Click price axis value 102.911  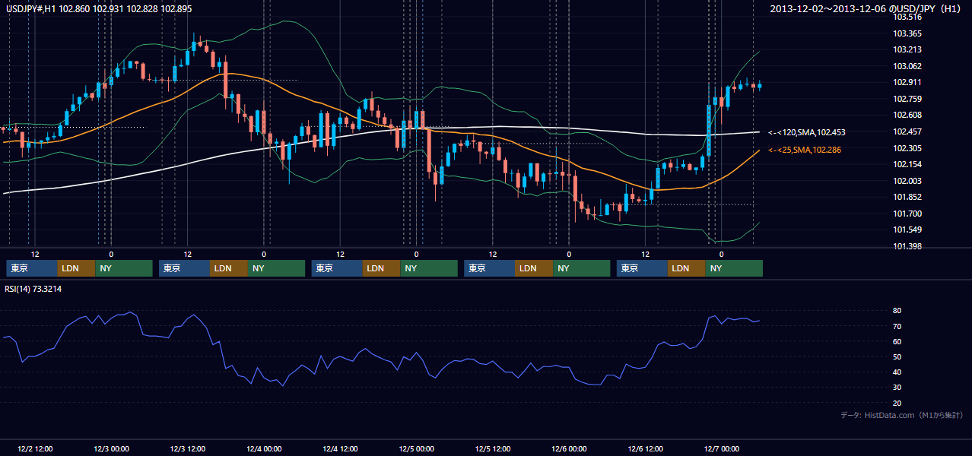[x=907, y=82]
